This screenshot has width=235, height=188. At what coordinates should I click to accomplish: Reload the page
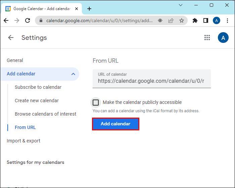(28, 20)
